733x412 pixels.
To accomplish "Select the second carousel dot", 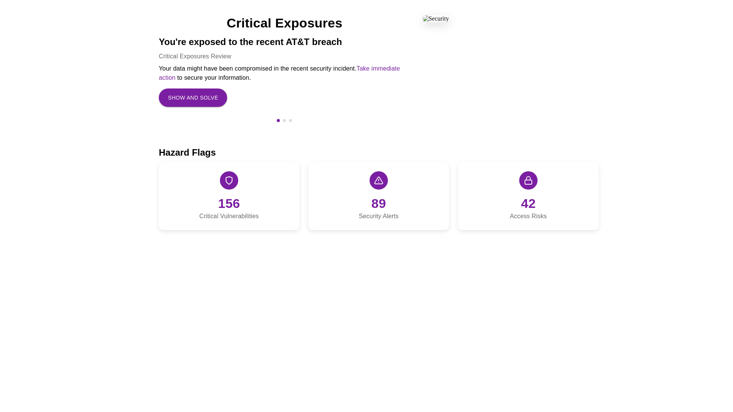I will tap(284, 120).
